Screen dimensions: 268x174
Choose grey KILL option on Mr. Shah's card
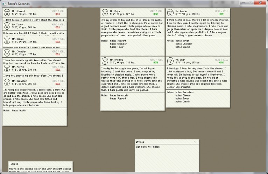(x=226, y=60)
